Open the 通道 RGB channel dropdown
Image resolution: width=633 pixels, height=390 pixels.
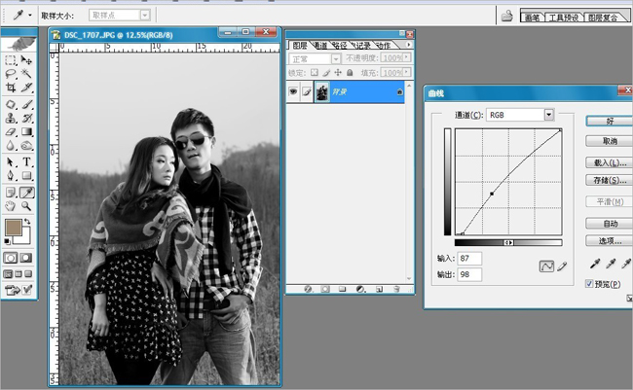548,115
